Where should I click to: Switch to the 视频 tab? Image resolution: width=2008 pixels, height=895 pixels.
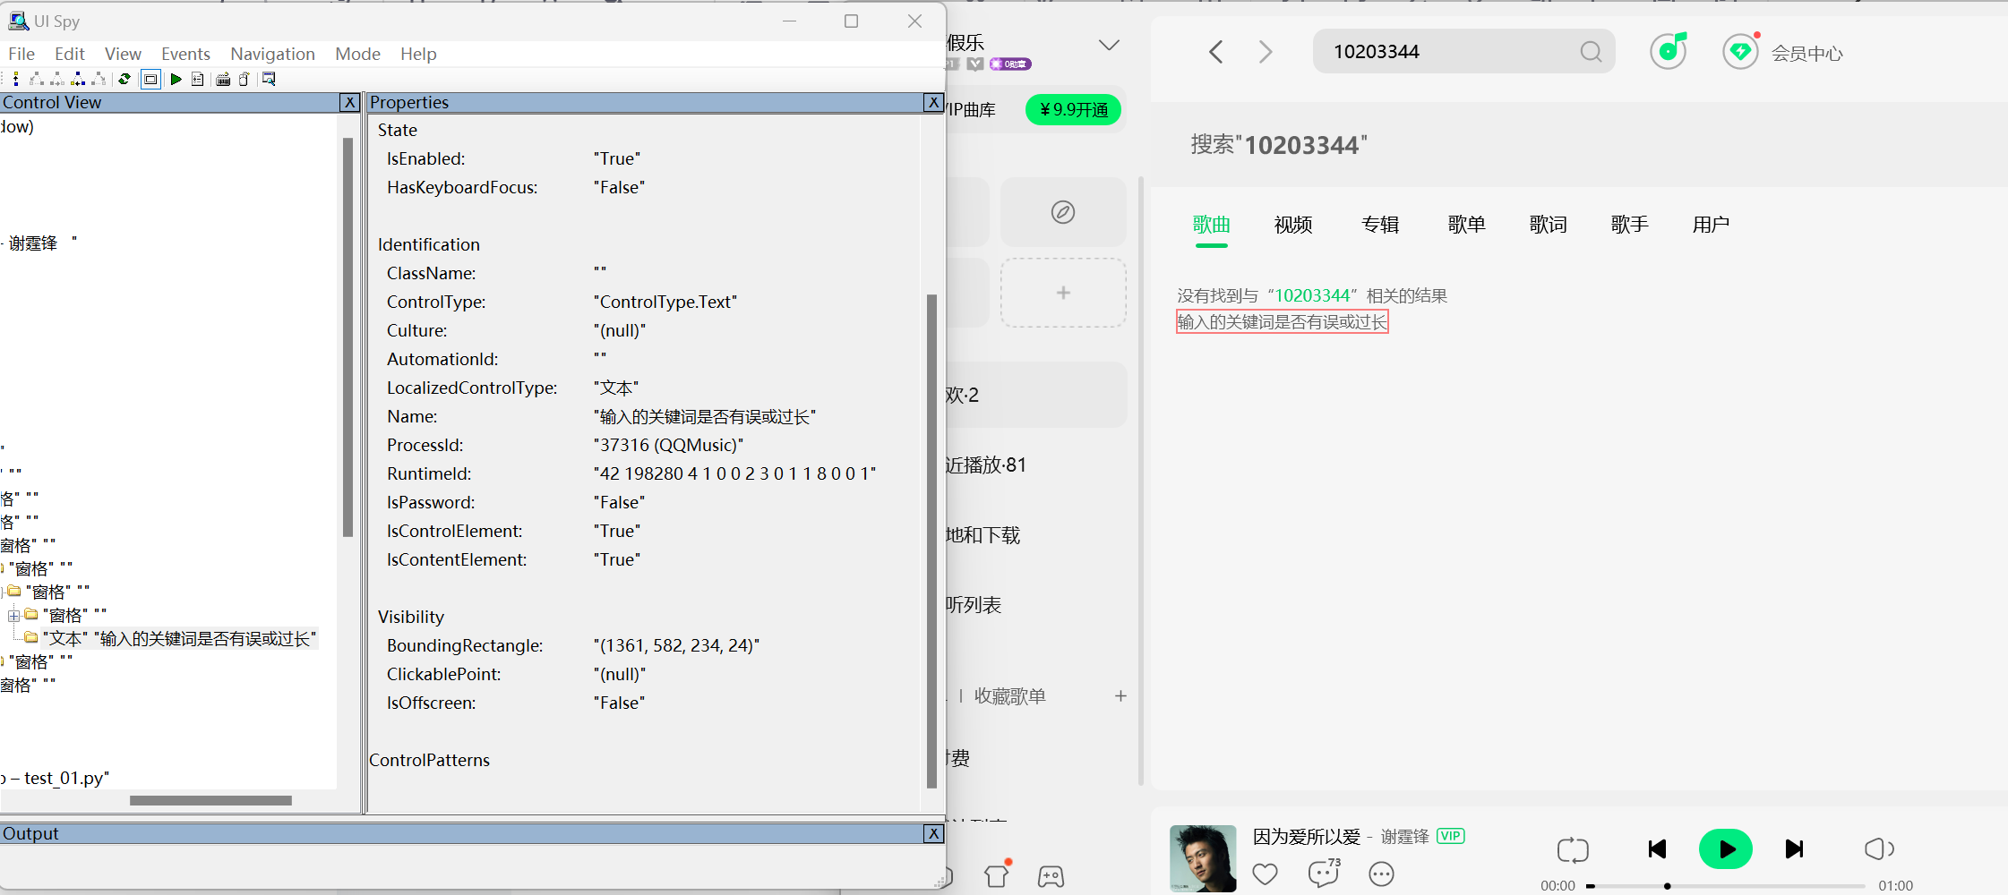(x=1293, y=225)
